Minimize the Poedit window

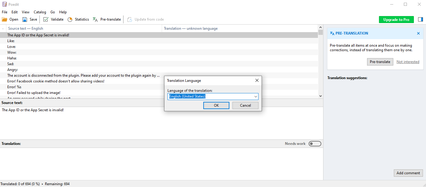click(392, 4)
